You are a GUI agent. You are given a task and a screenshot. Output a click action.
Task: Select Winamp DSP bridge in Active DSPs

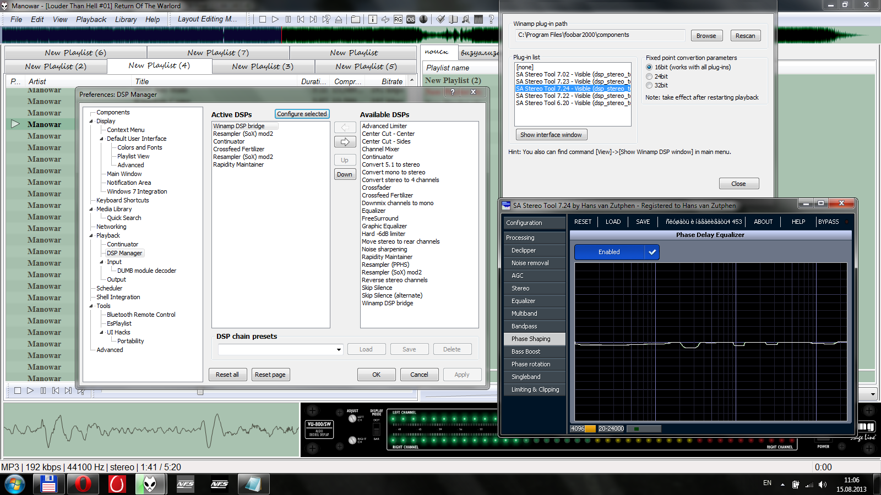[245, 126]
